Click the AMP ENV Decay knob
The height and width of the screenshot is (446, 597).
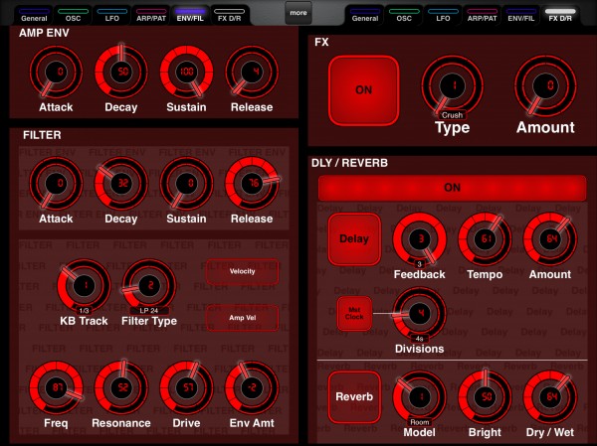click(x=121, y=72)
